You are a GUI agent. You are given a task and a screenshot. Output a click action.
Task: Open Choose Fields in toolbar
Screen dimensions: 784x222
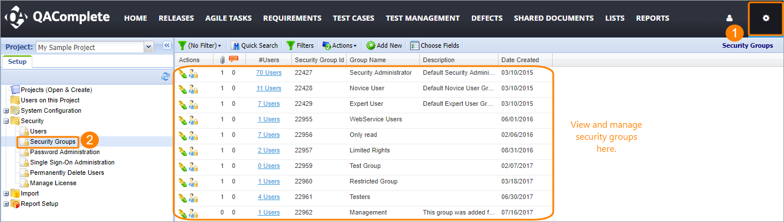(435, 45)
